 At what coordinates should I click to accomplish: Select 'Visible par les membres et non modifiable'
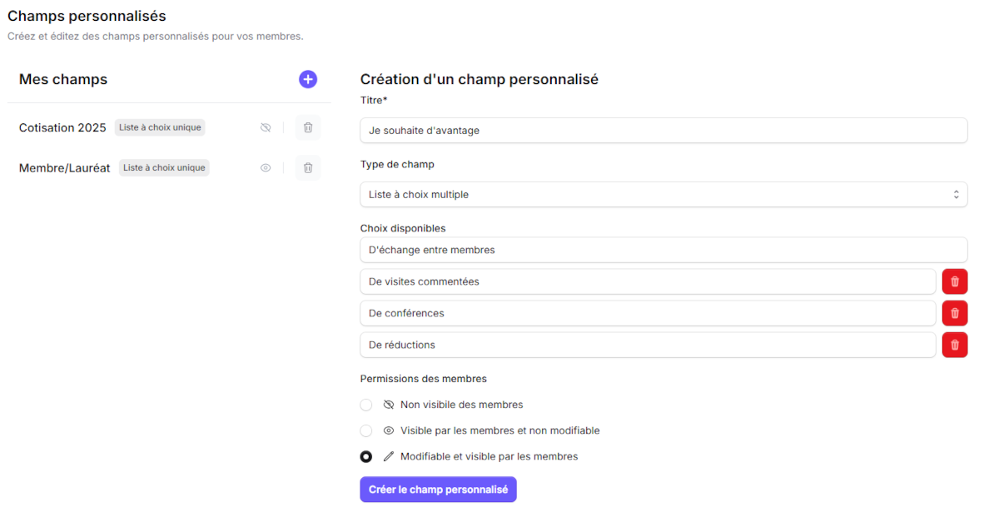[x=366, y=430]
